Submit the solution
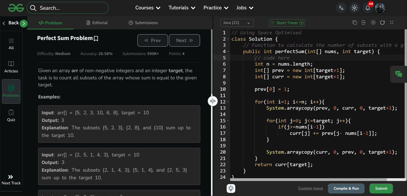 (381, 188)
